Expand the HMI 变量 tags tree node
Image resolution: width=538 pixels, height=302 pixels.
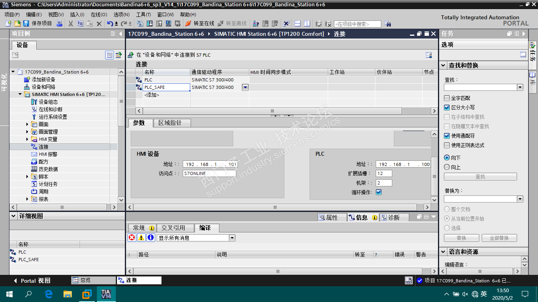(27, 139)
